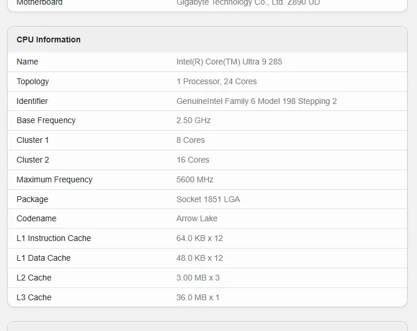Select the Maximum Frequency row label

[x=54, y=179]
